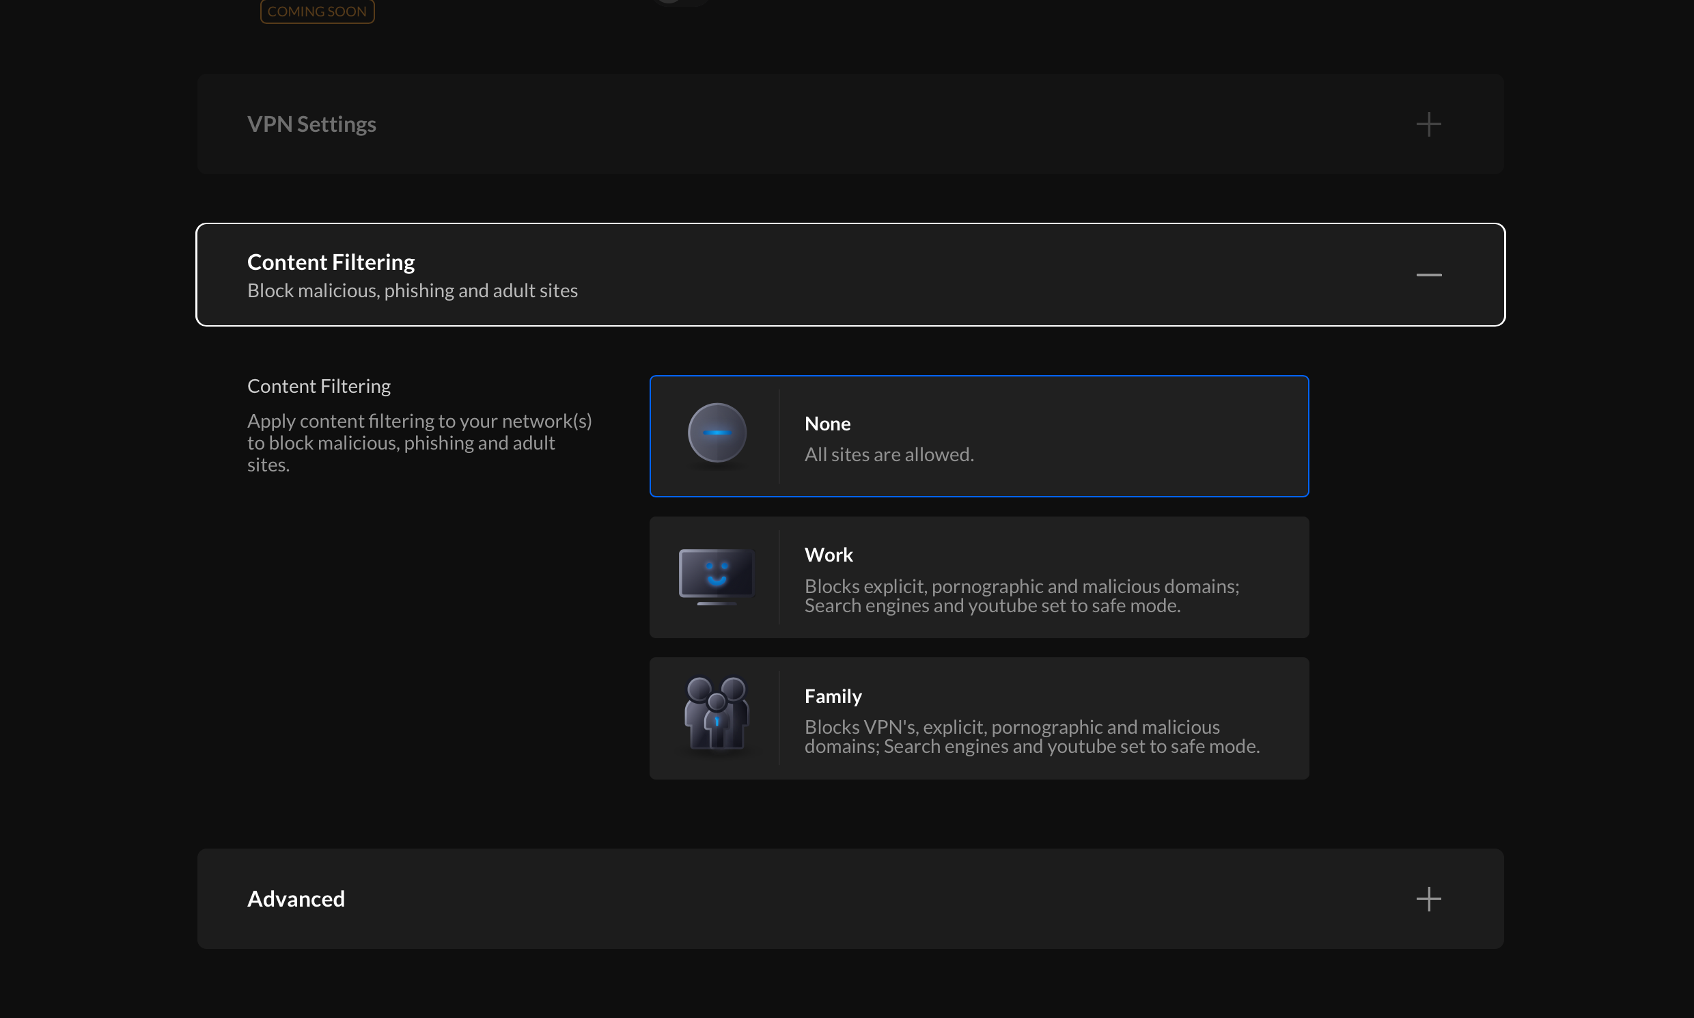Expand the VPN Settings section
The height and width of the screenshot is (1018, 1694).
(311, 124)
